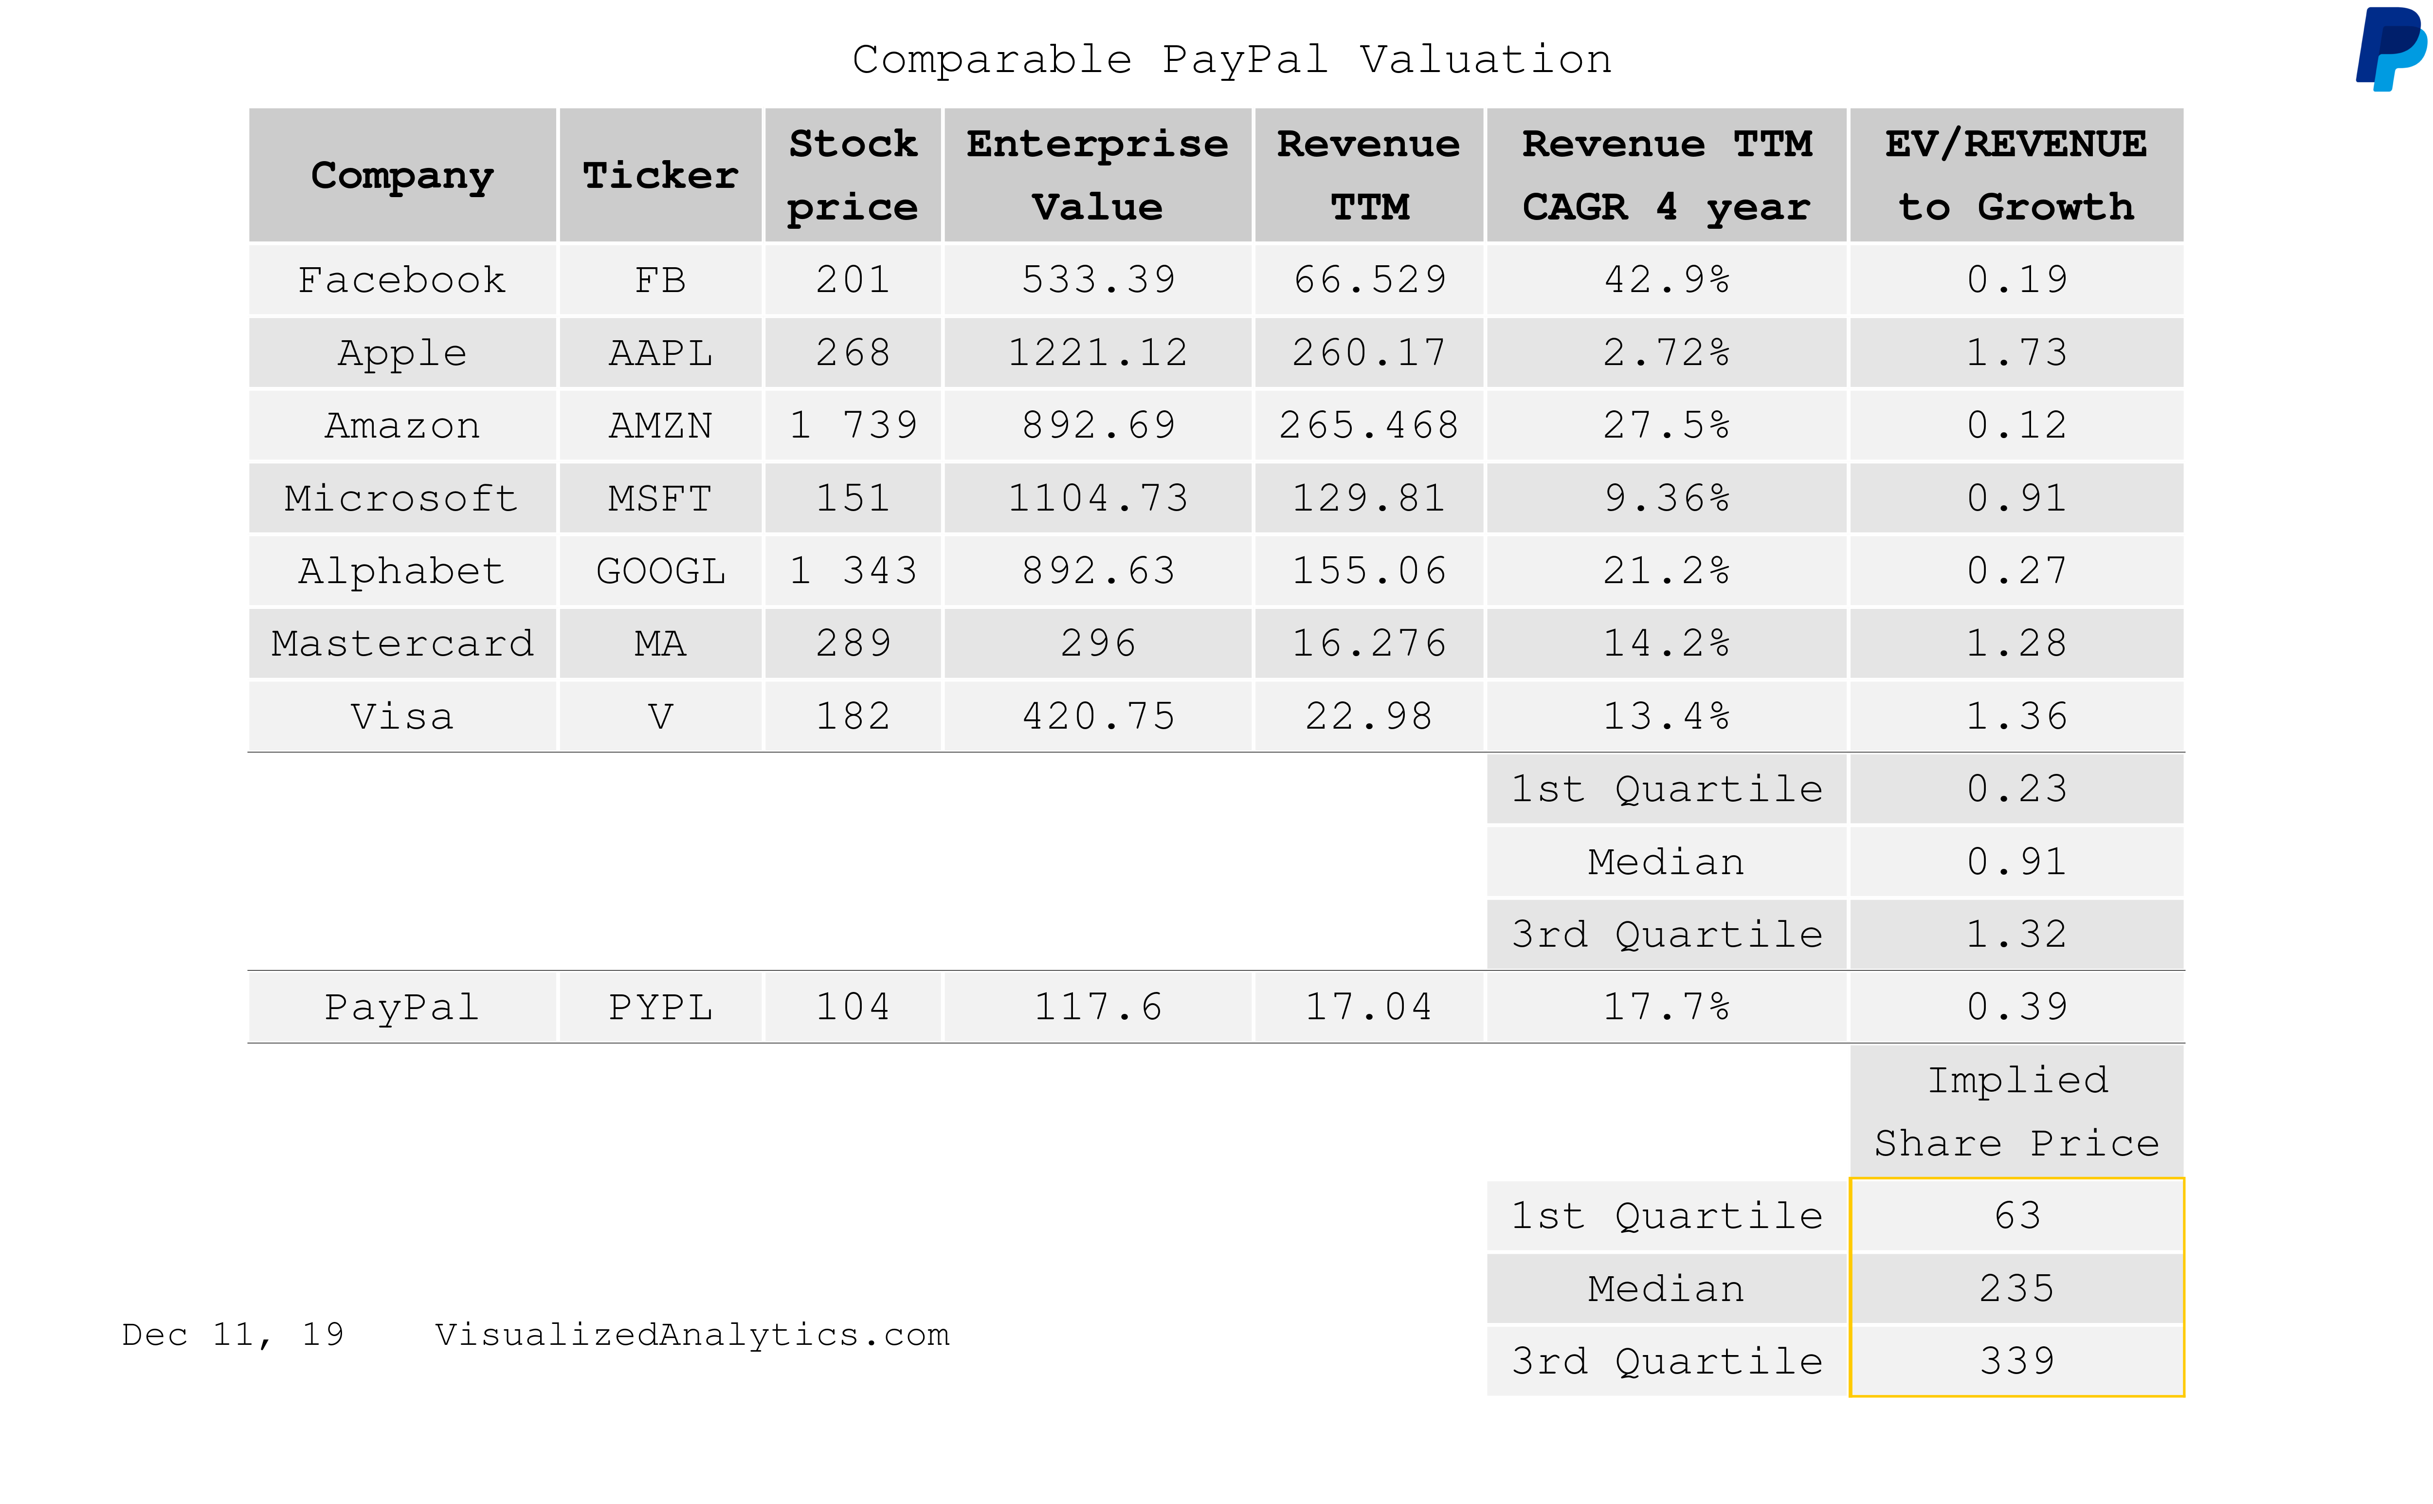Select Amazon's stock price 1 739
The height and width of the screenshot is (1504, 2433).
852,426
